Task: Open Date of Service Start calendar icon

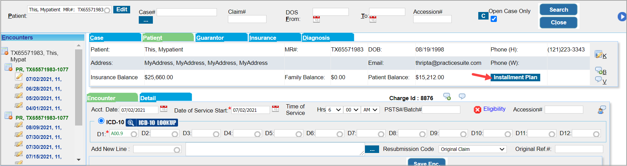Action: pos(275,109)
